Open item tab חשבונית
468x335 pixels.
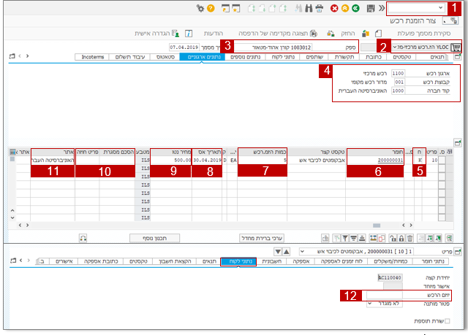coord(271,261)
